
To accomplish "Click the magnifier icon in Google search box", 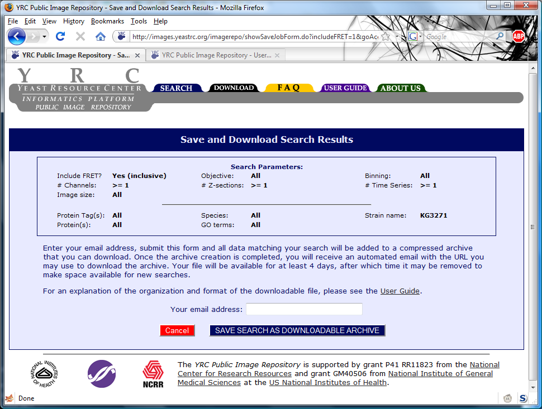I will point(501,37).
